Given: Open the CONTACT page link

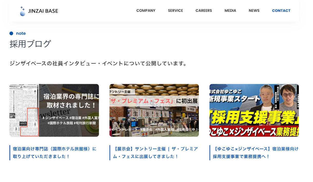Looking at the screenshot, I should 281,11.
